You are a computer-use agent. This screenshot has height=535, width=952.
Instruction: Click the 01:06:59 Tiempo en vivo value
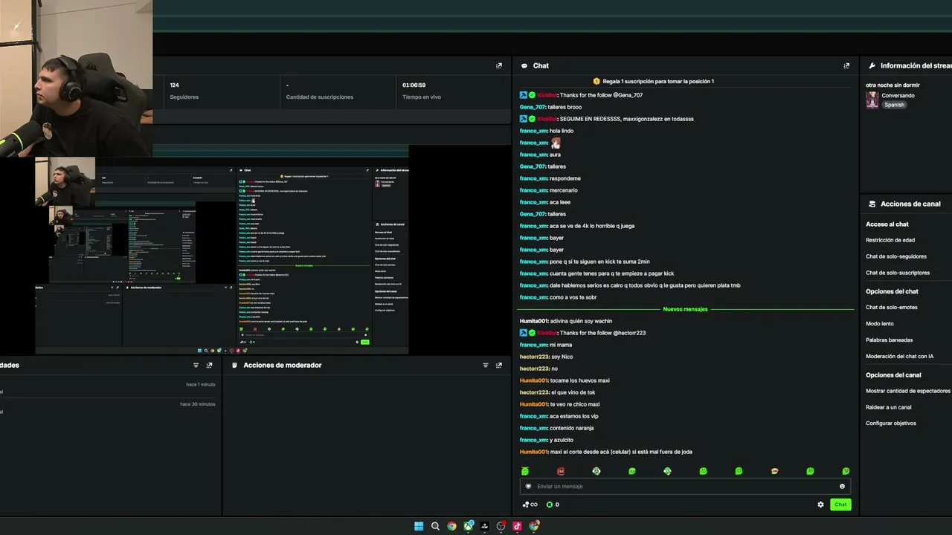point(414,85)
